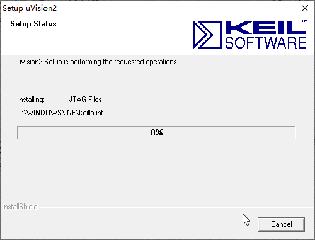Click the installation progress bar
315x240 pixels.
tap(156, 132)
